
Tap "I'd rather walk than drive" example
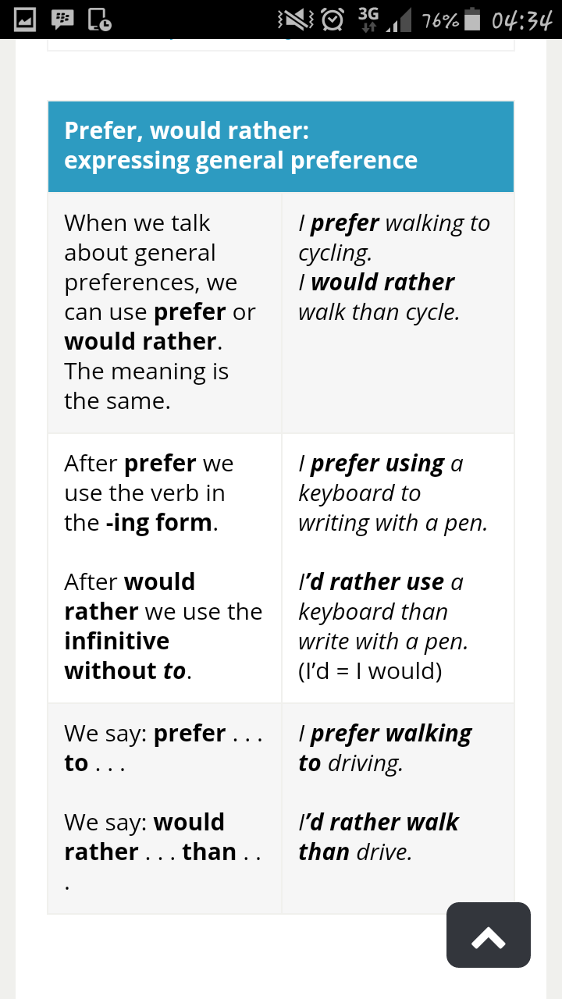click(x=379, y=837)
